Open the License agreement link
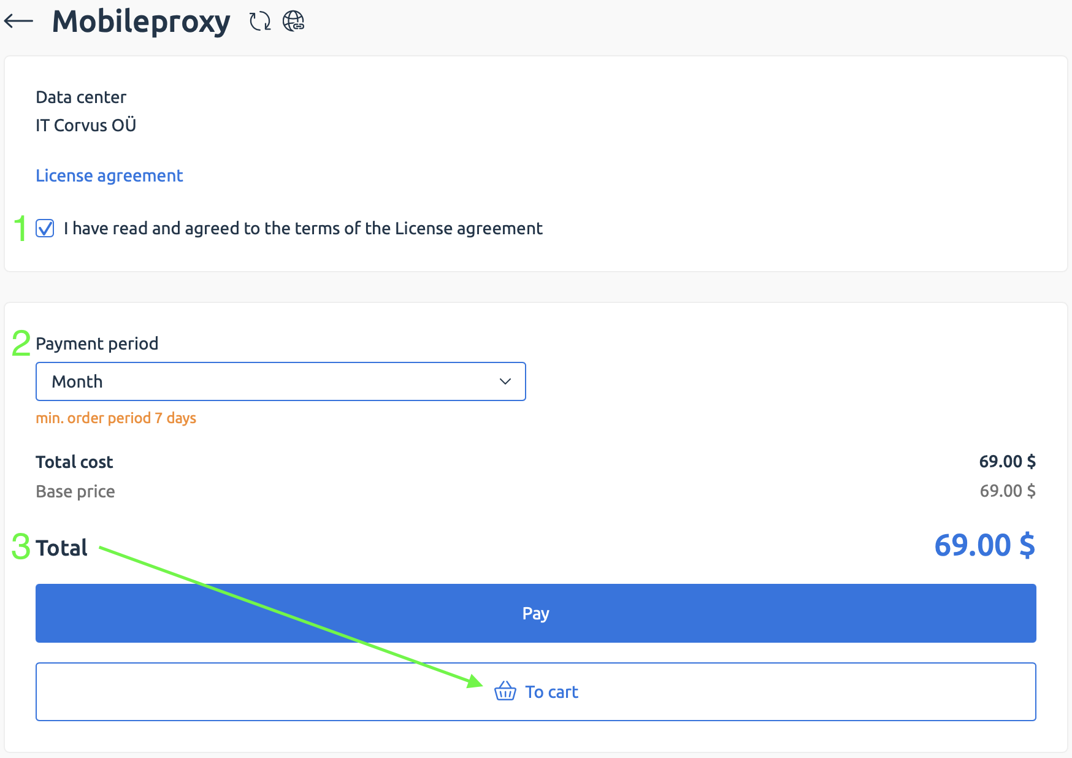The width and height of the screenshot is (1072, 758). pyautogui.click(x=109, y=175)
